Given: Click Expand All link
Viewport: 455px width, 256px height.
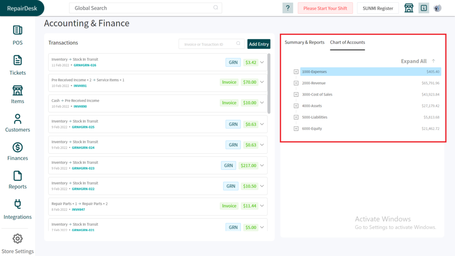Looking at the screenshot, I should pyautogui.click(x=414, y=61).
